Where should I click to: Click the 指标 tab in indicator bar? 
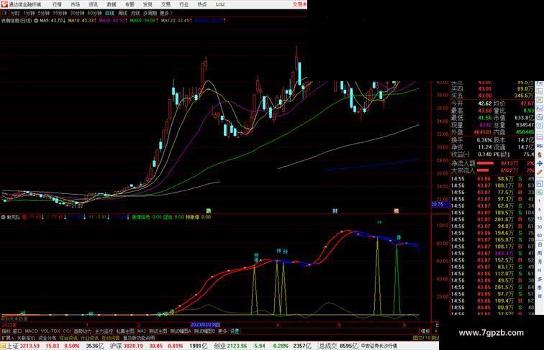click(x=6, y=331)
